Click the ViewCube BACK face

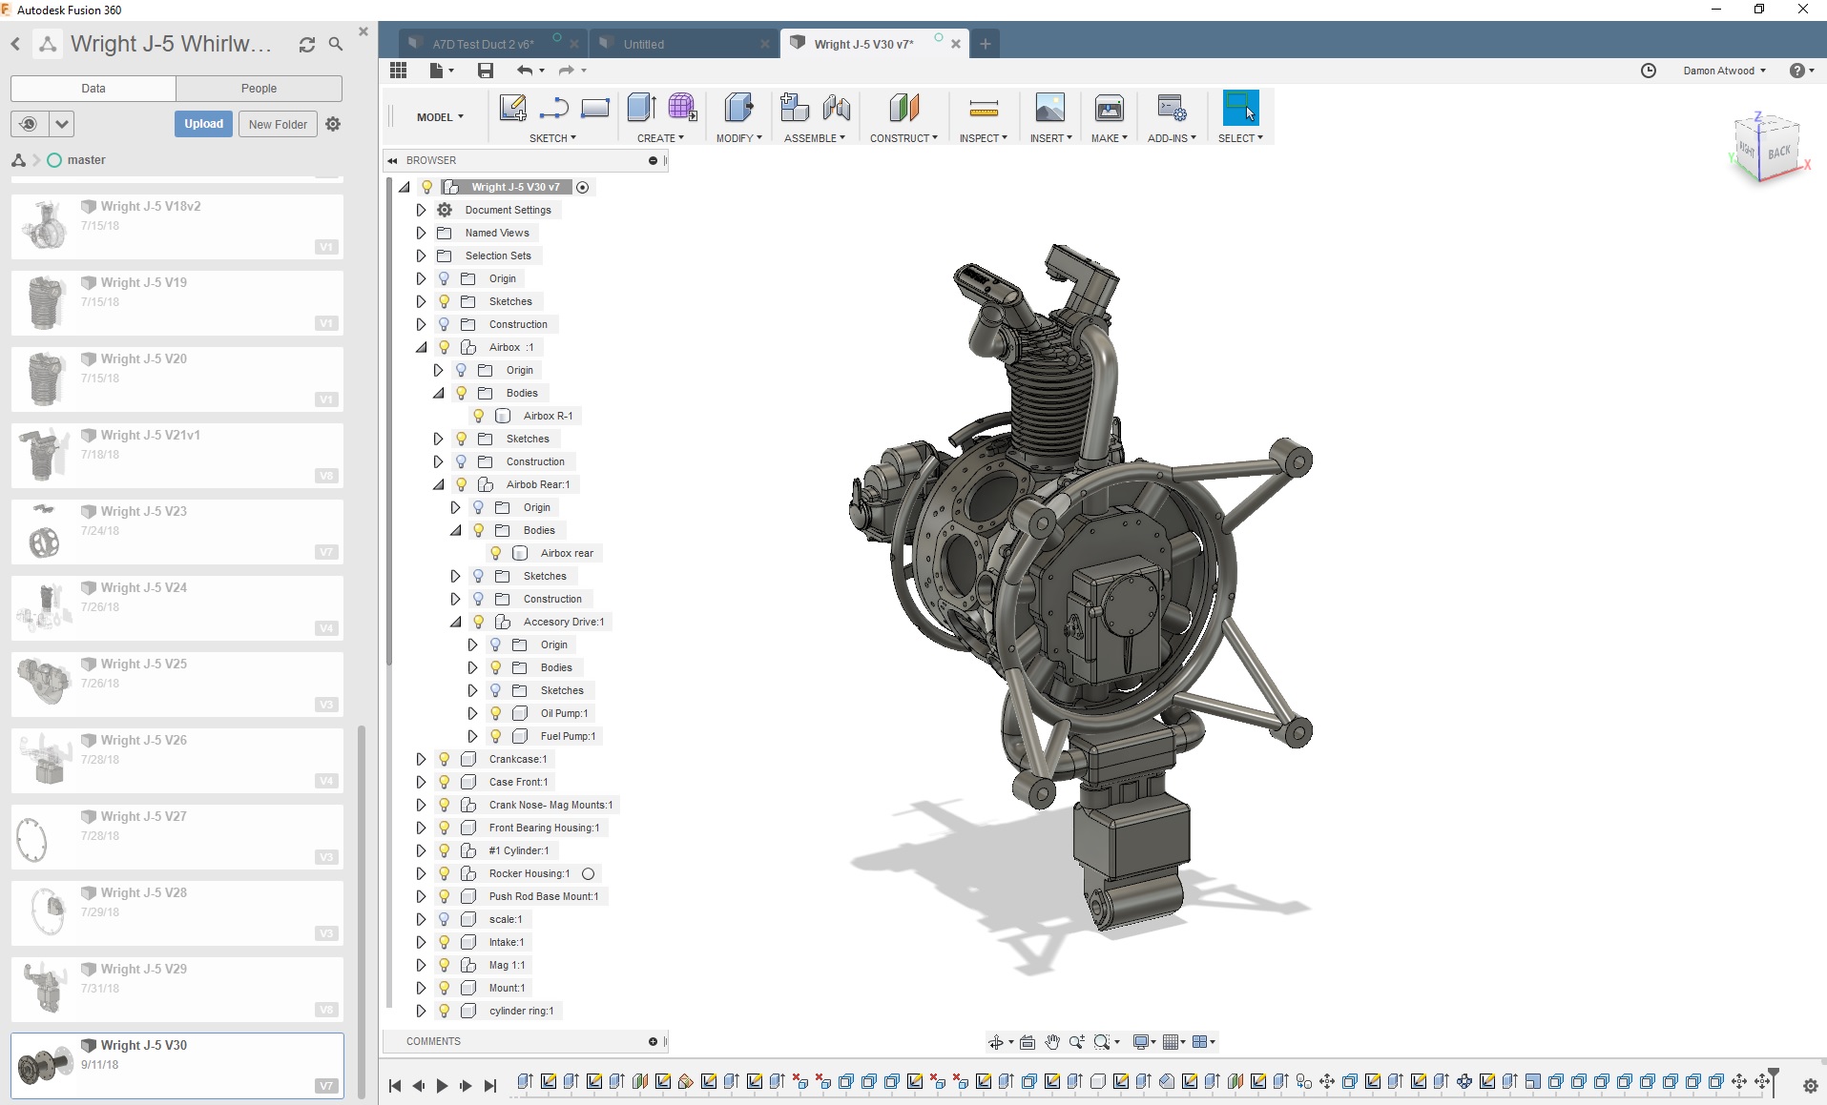click(x=1778, y=153)
